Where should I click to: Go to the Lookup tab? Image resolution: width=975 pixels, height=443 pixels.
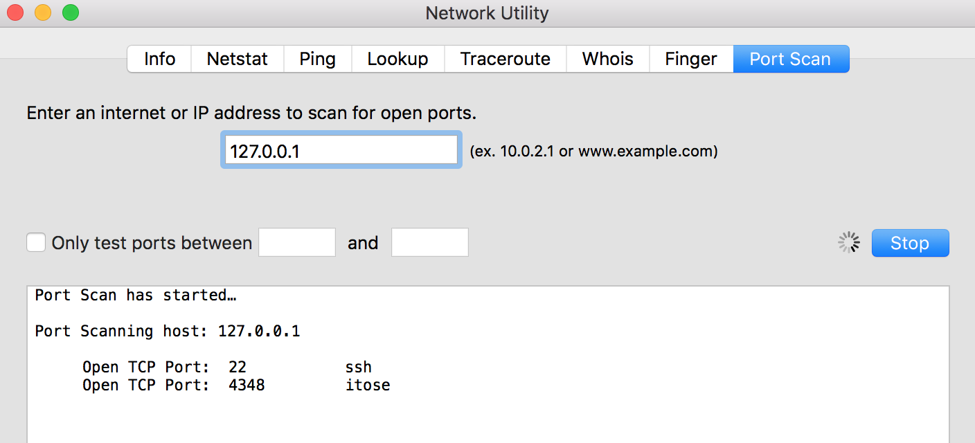(x=397, y=59)
